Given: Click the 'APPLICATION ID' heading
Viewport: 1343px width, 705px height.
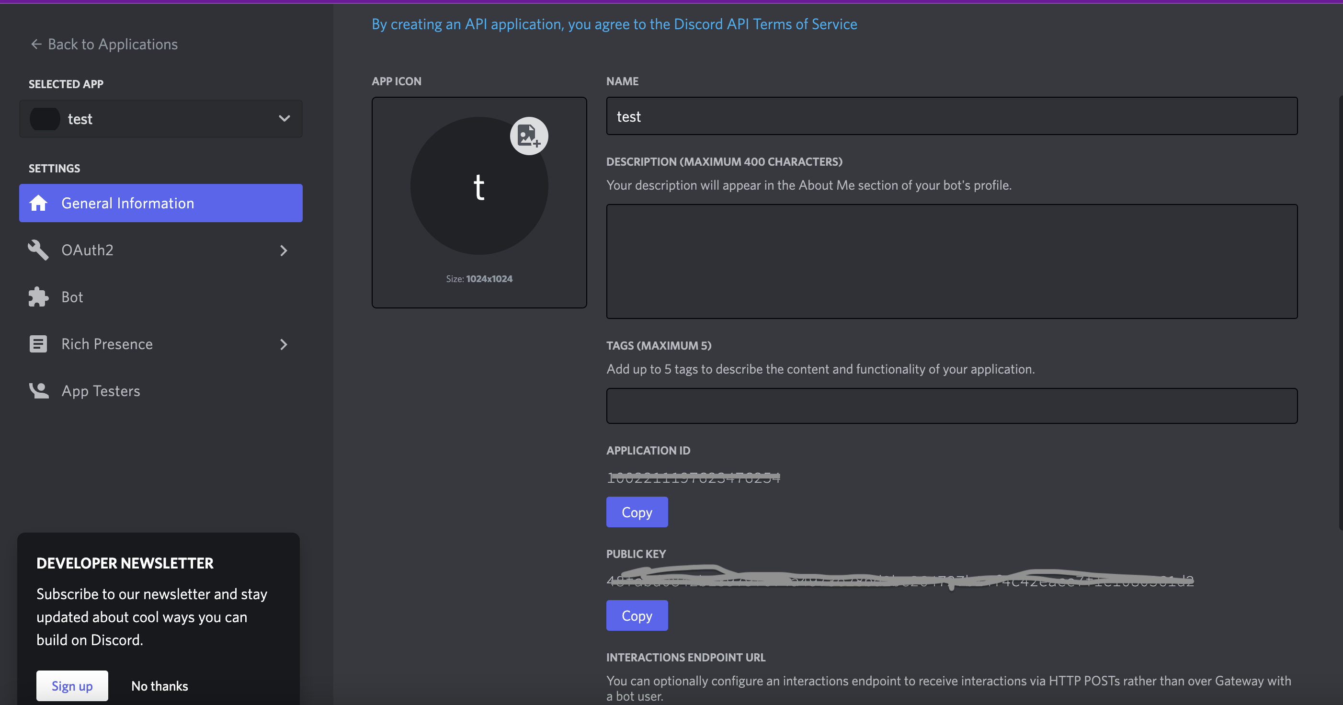Looking at the screenshot, I should tap(648, 451).
